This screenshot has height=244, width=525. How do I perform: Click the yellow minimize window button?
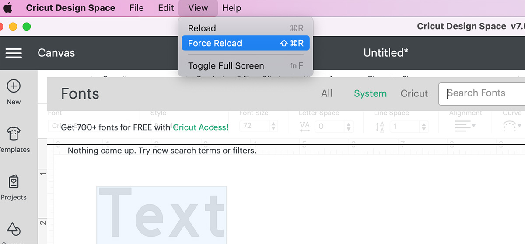[x=13, y=27]
